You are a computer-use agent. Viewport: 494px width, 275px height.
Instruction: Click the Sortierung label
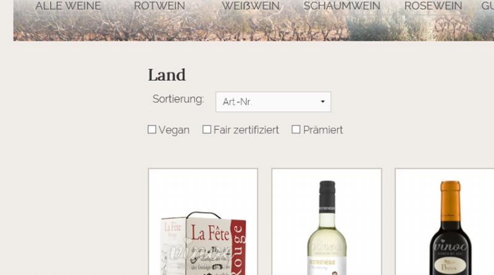coord(178,99)
